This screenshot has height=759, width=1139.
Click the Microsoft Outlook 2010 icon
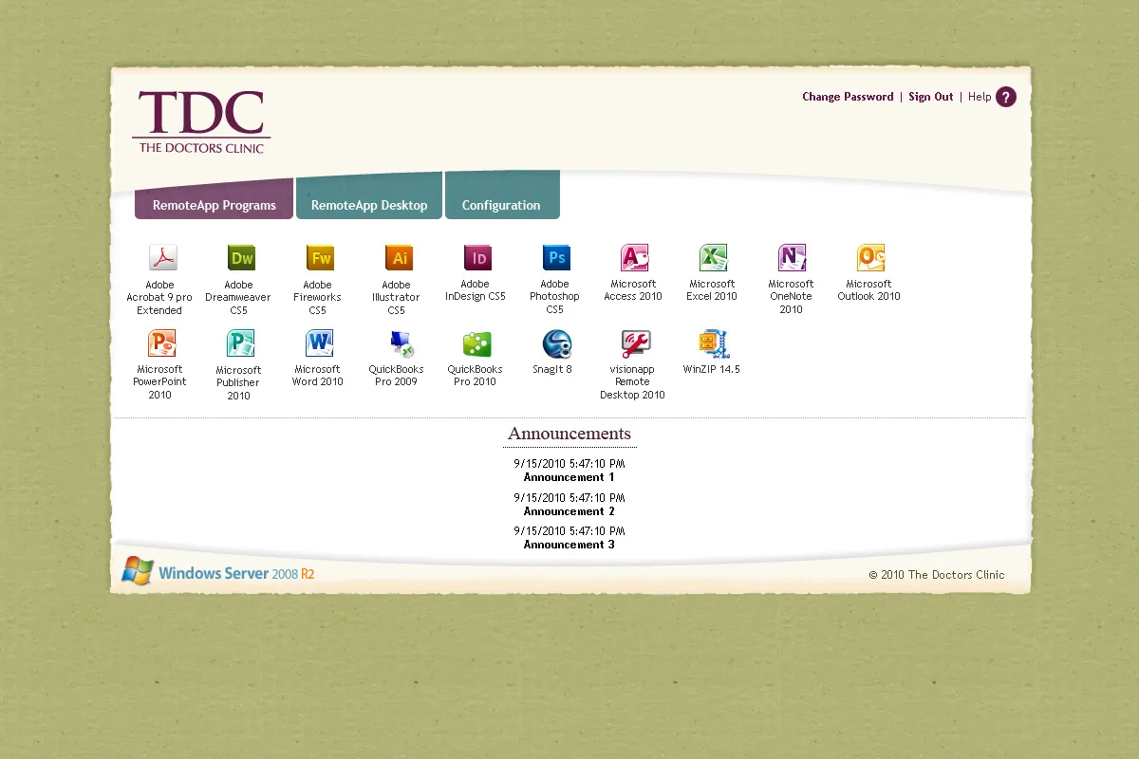click(870, 258)
